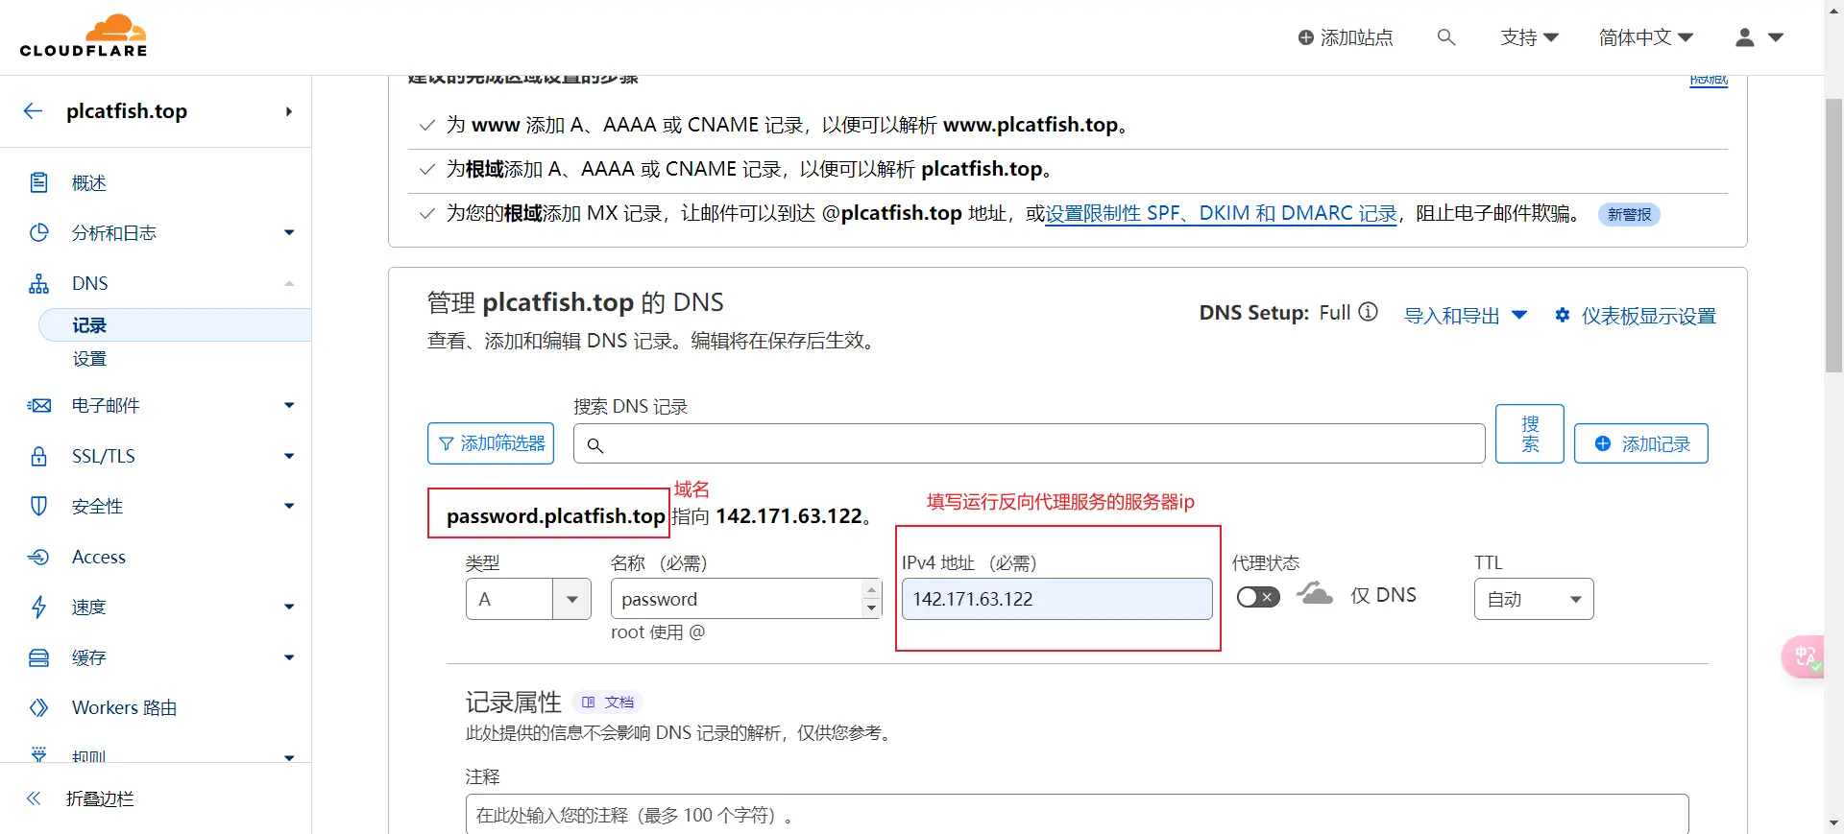The height and width of the screenshot is (834, 1844).
Task: Open the user account profile icon
Action: [1745, 37]
